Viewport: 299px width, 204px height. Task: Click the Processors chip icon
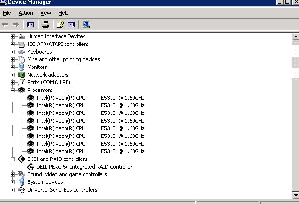pos(22,90)
